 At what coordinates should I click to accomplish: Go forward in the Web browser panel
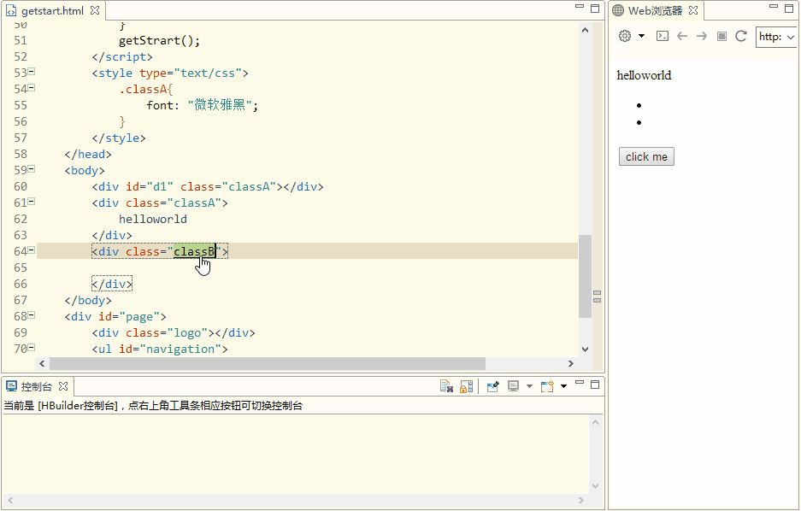click(701, 36)
